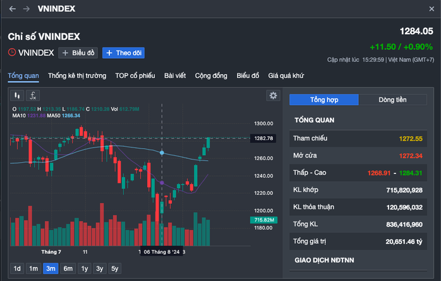Change chart type with candlestick icon
This screenshot has width=441, height=281.
17,96
